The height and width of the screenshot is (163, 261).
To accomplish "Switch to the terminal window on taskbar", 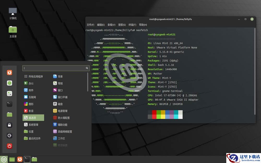I will coord(27,159).
